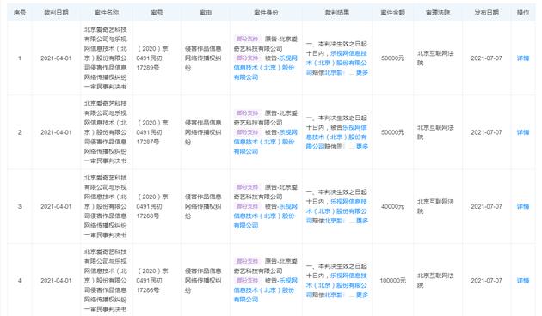Click the 40000元 amount cell
542x316 pixels.
tap(392, 206)
